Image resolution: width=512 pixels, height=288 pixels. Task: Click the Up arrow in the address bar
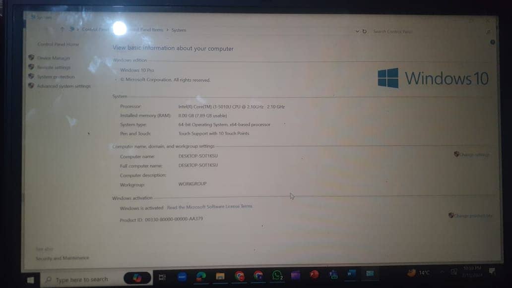[x=62, y=29]
